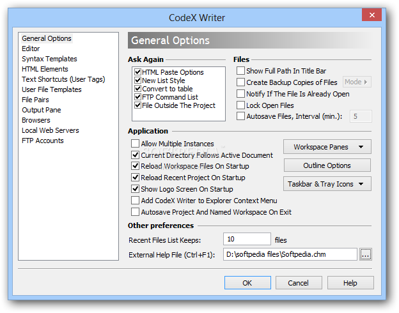
Task: Check Allow Multiple Instances
Action: click(135, 144)
